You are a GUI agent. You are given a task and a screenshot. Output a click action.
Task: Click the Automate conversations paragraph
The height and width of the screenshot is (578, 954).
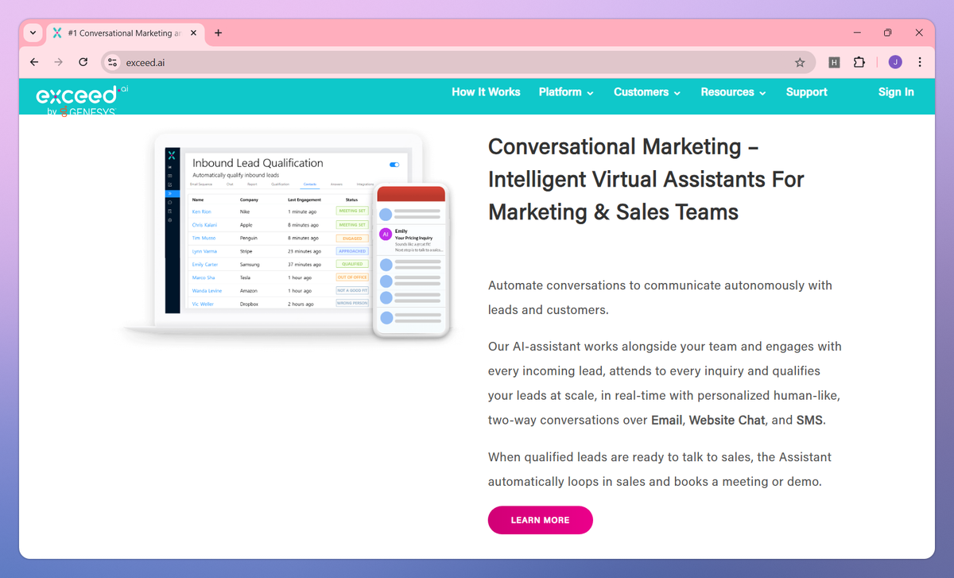[x=660, y=297]
